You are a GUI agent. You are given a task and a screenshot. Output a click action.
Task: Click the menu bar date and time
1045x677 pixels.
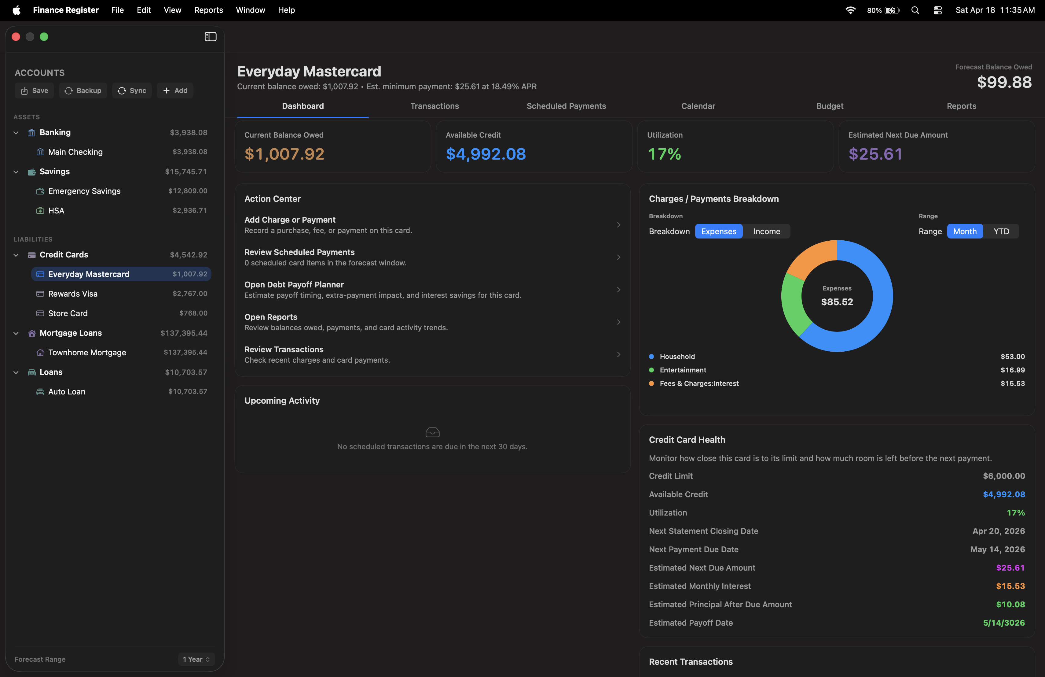995,10
